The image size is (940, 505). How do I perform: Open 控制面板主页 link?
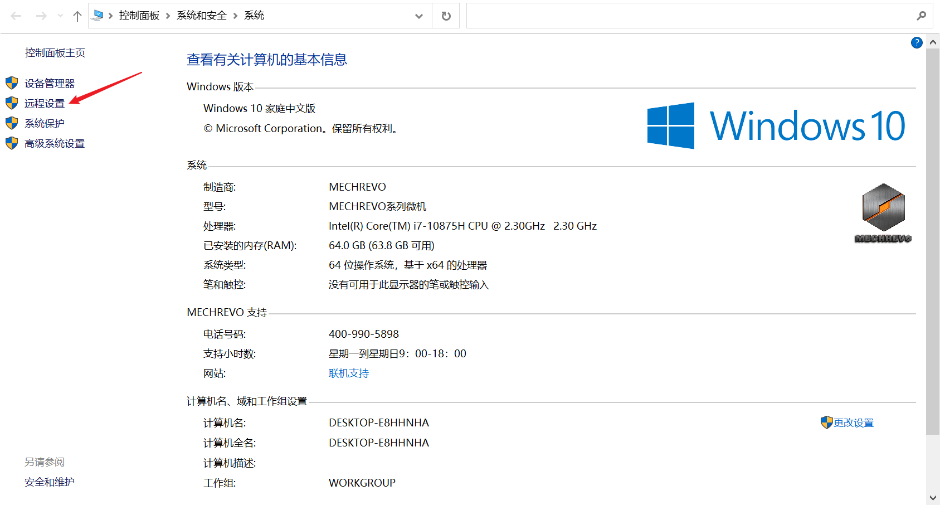(55, 53)
